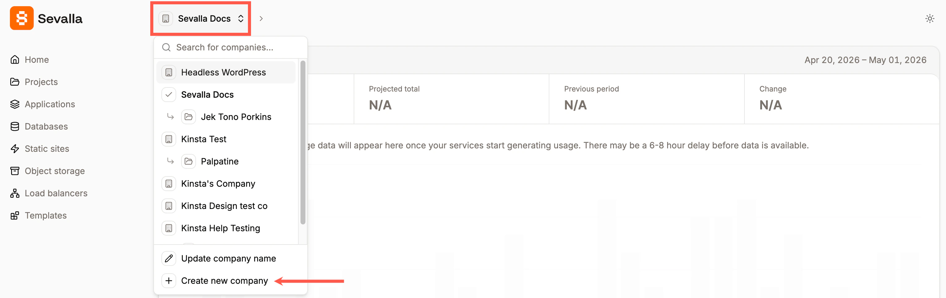946x298 pixels.
Task: Click the Load balancers network icon
Action: (x=15, y=193)
